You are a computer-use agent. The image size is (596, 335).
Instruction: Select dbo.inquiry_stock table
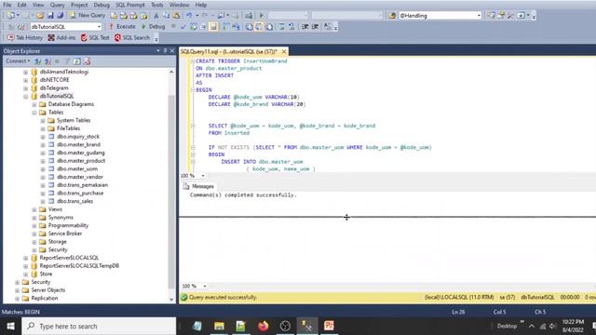[x=78, y=137]
